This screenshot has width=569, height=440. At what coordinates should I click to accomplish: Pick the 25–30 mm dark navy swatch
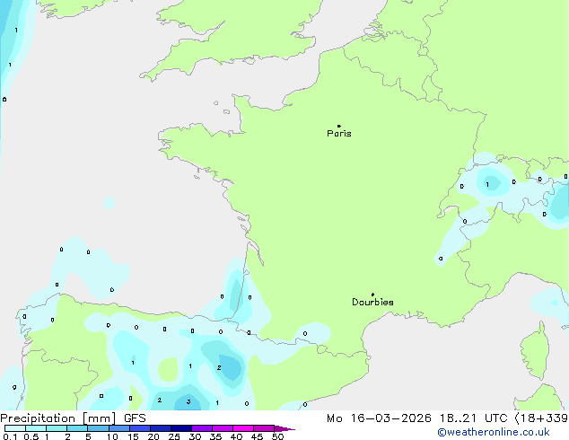pyautogui.click(x=180, y=428)
